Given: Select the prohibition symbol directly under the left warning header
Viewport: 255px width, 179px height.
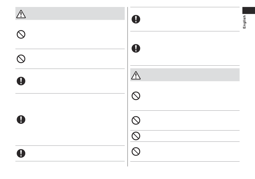Looking at the screenshot, I should click(21, 34).
